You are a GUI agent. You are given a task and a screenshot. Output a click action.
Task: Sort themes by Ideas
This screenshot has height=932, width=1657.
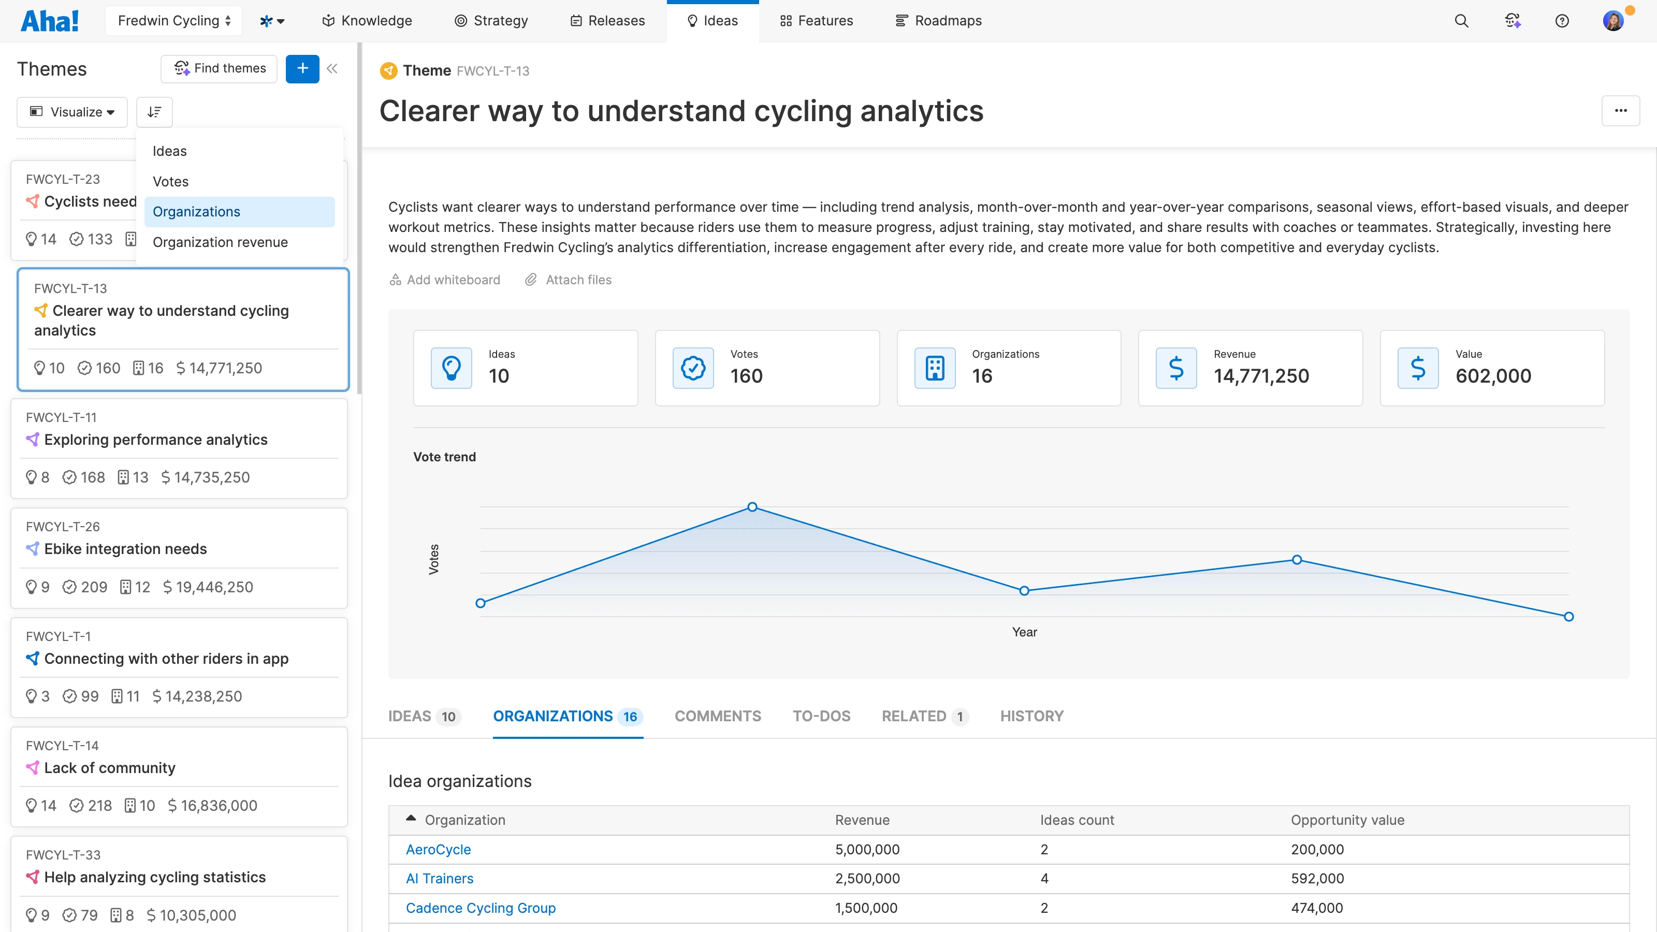pyautogui.click(x=239, y=151)
